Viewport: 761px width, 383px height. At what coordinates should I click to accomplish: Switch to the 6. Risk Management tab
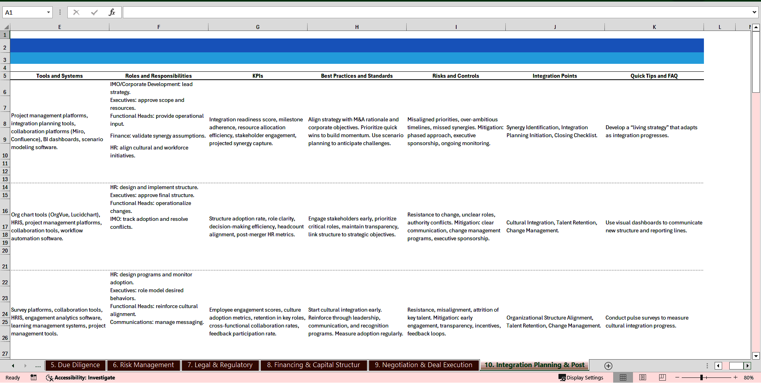(143, 365)
